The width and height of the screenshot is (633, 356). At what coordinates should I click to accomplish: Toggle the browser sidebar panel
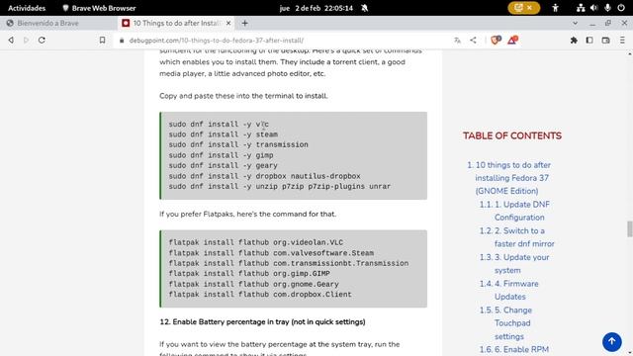coord(589,40)
